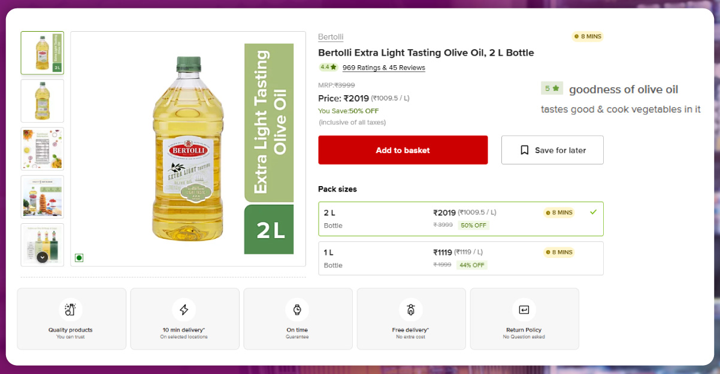Open the Bertolli brand link
The image size is (720, 374).
tap(331, 37)
